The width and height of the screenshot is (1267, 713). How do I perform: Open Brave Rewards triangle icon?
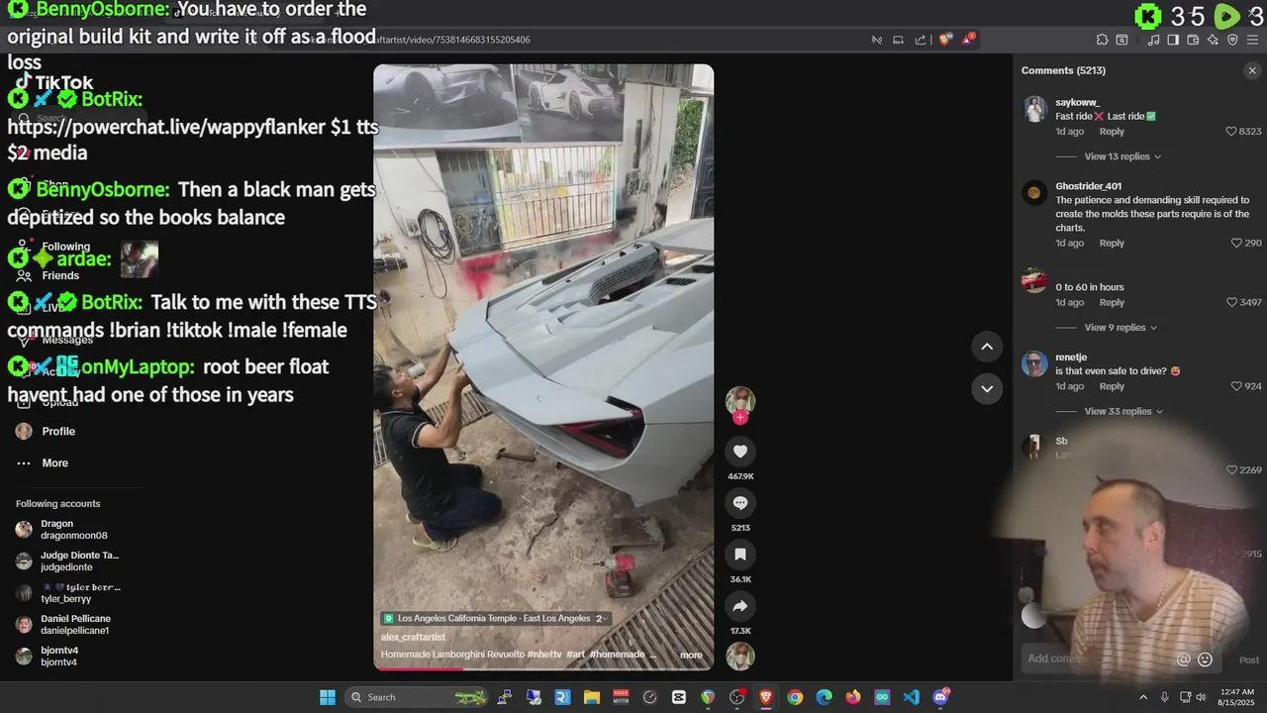969,40
